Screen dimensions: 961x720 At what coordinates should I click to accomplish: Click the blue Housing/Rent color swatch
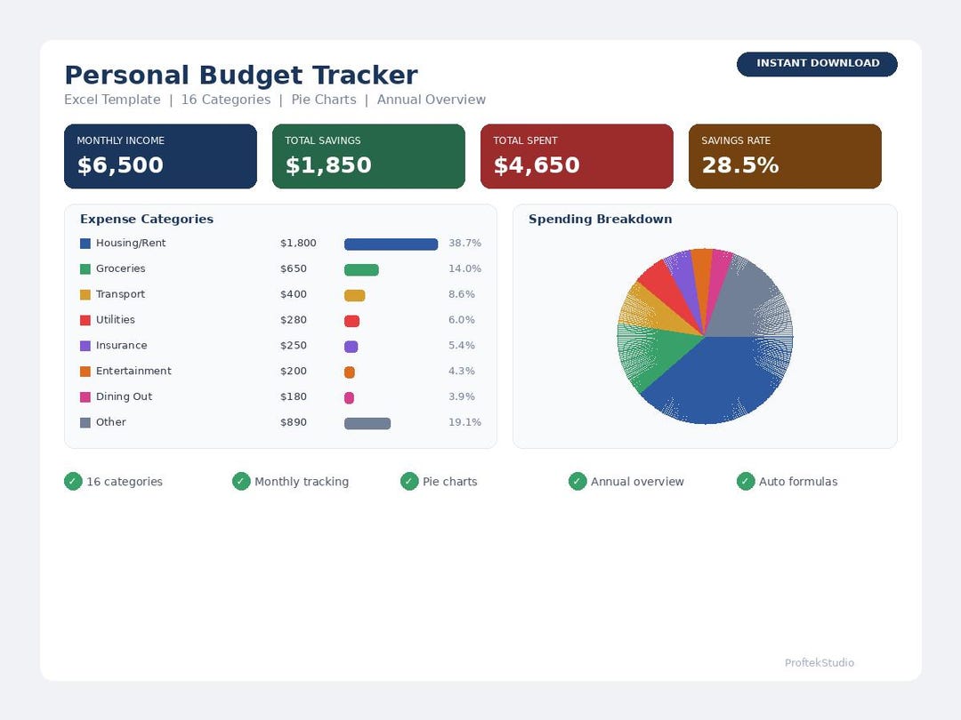coord(85,244)
